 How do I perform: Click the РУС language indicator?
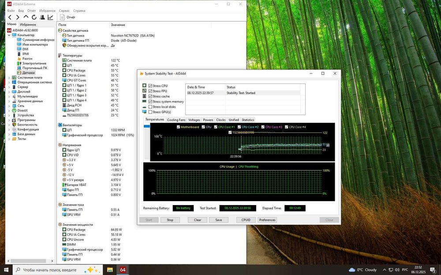click(x=405, y=270)
